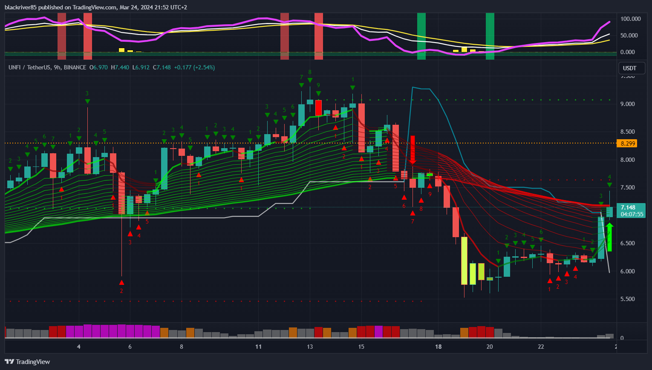Click the 6.500 price scale value

[627, 243]
